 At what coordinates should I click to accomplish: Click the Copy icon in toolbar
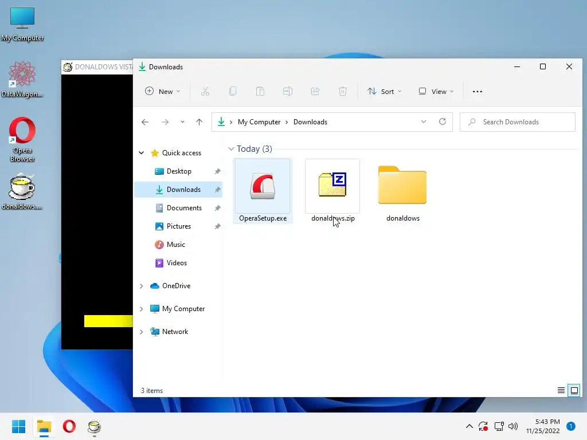pyautogui.click(x=233, y=91)
